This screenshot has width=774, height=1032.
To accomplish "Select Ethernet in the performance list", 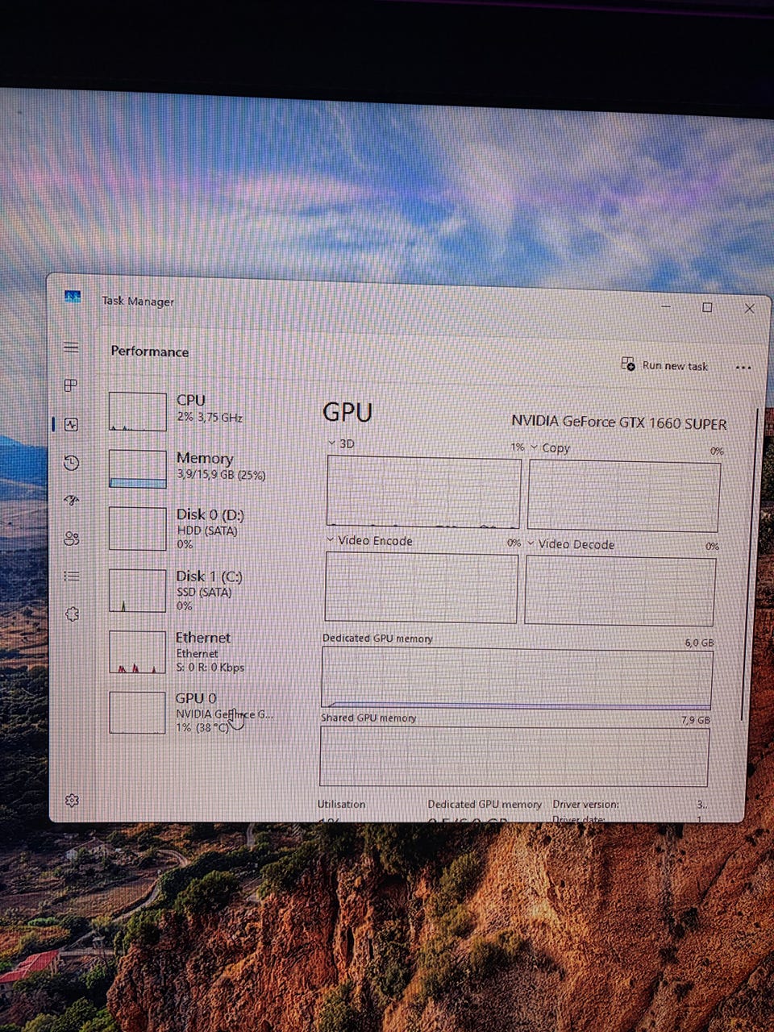I will pos(192,651).
